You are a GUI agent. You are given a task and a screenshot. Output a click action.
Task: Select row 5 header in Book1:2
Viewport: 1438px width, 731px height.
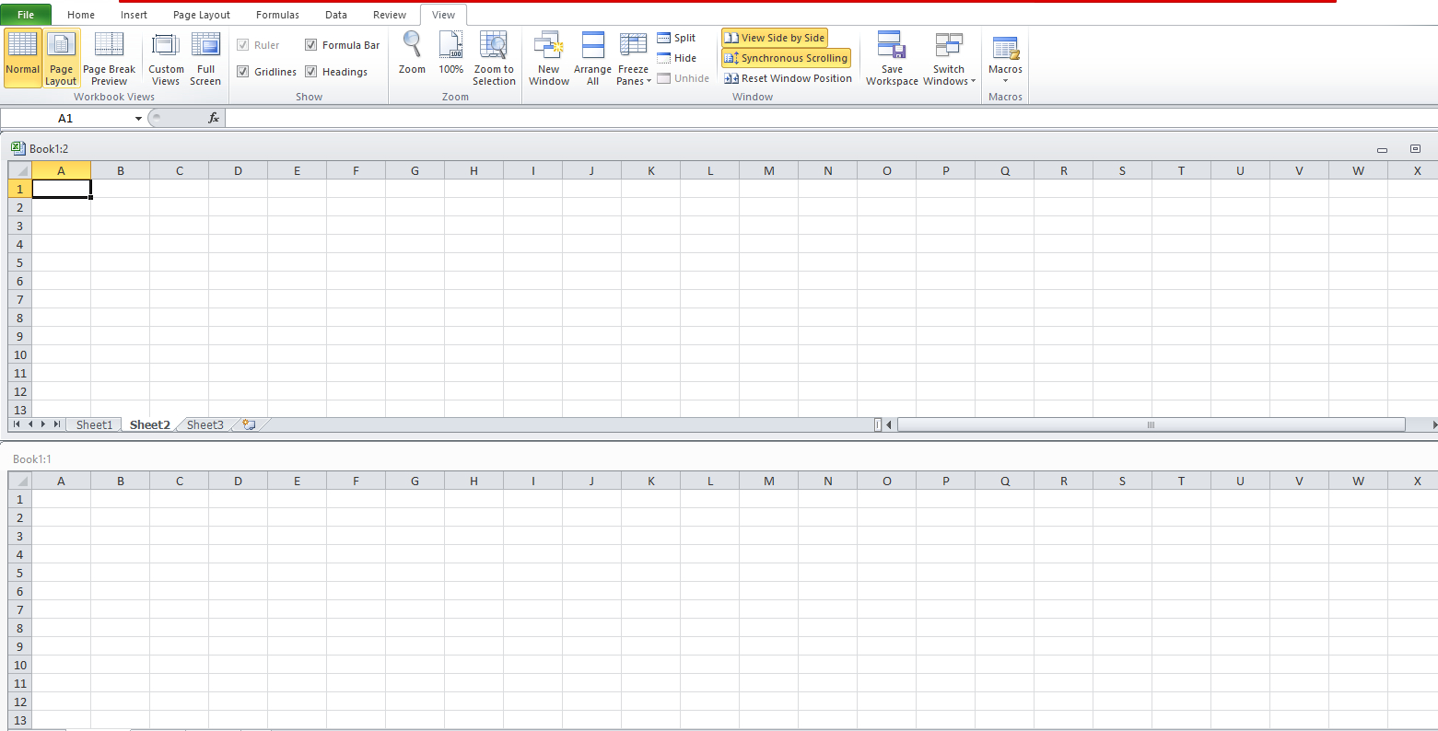(20, 262)
